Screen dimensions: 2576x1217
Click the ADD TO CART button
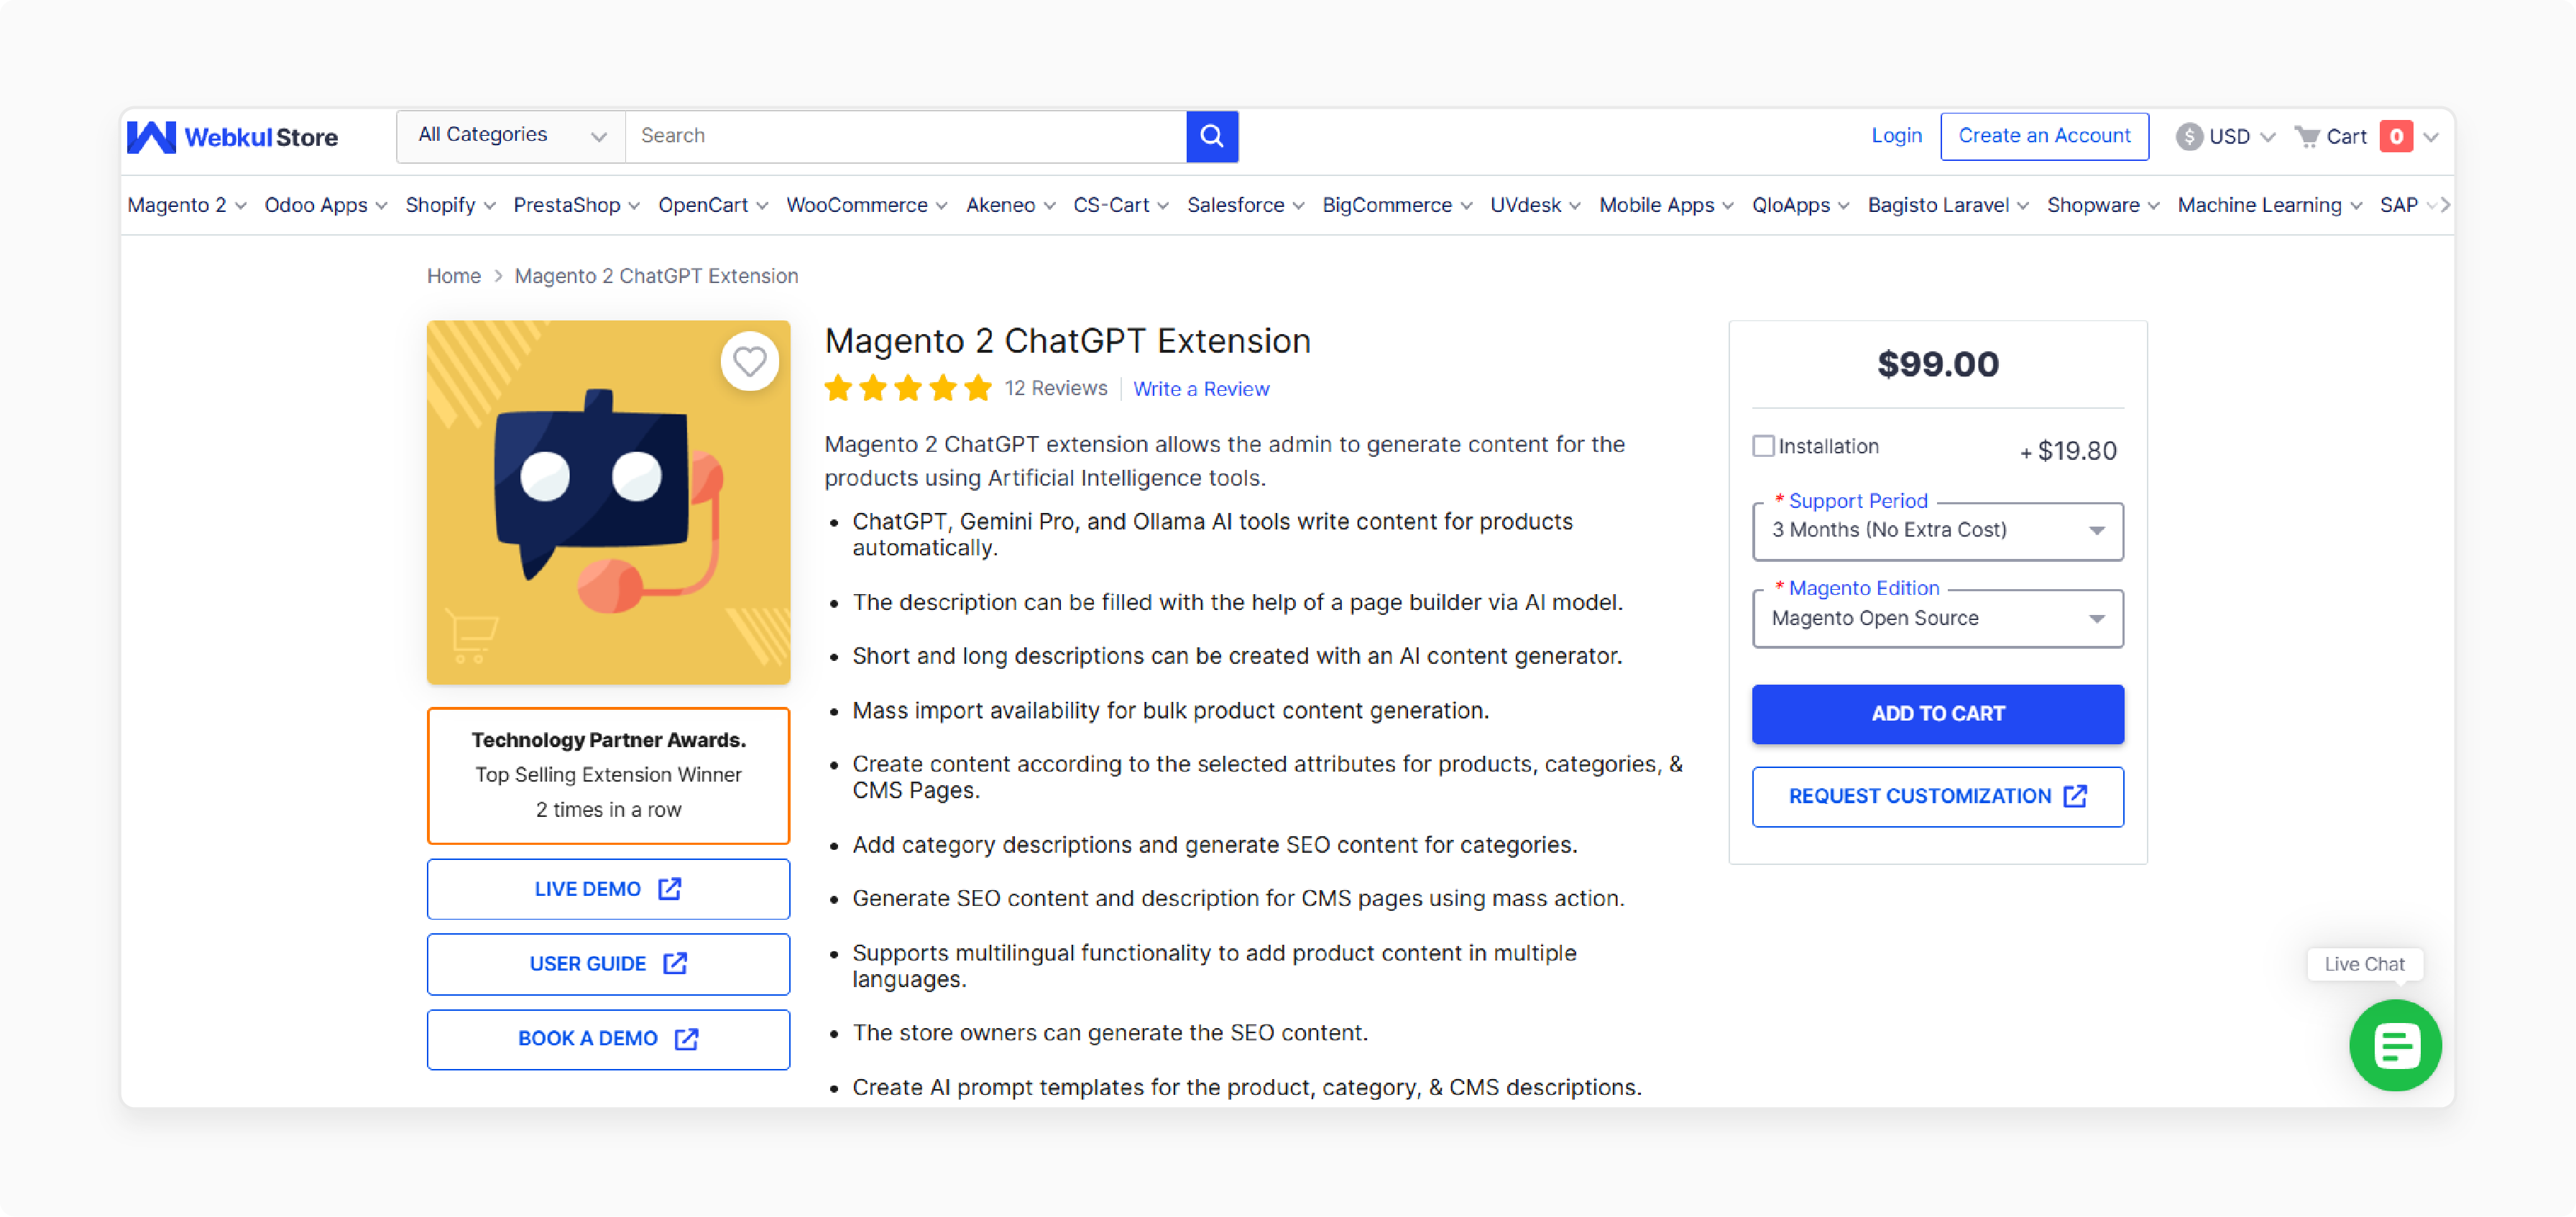click(1937, 713)
